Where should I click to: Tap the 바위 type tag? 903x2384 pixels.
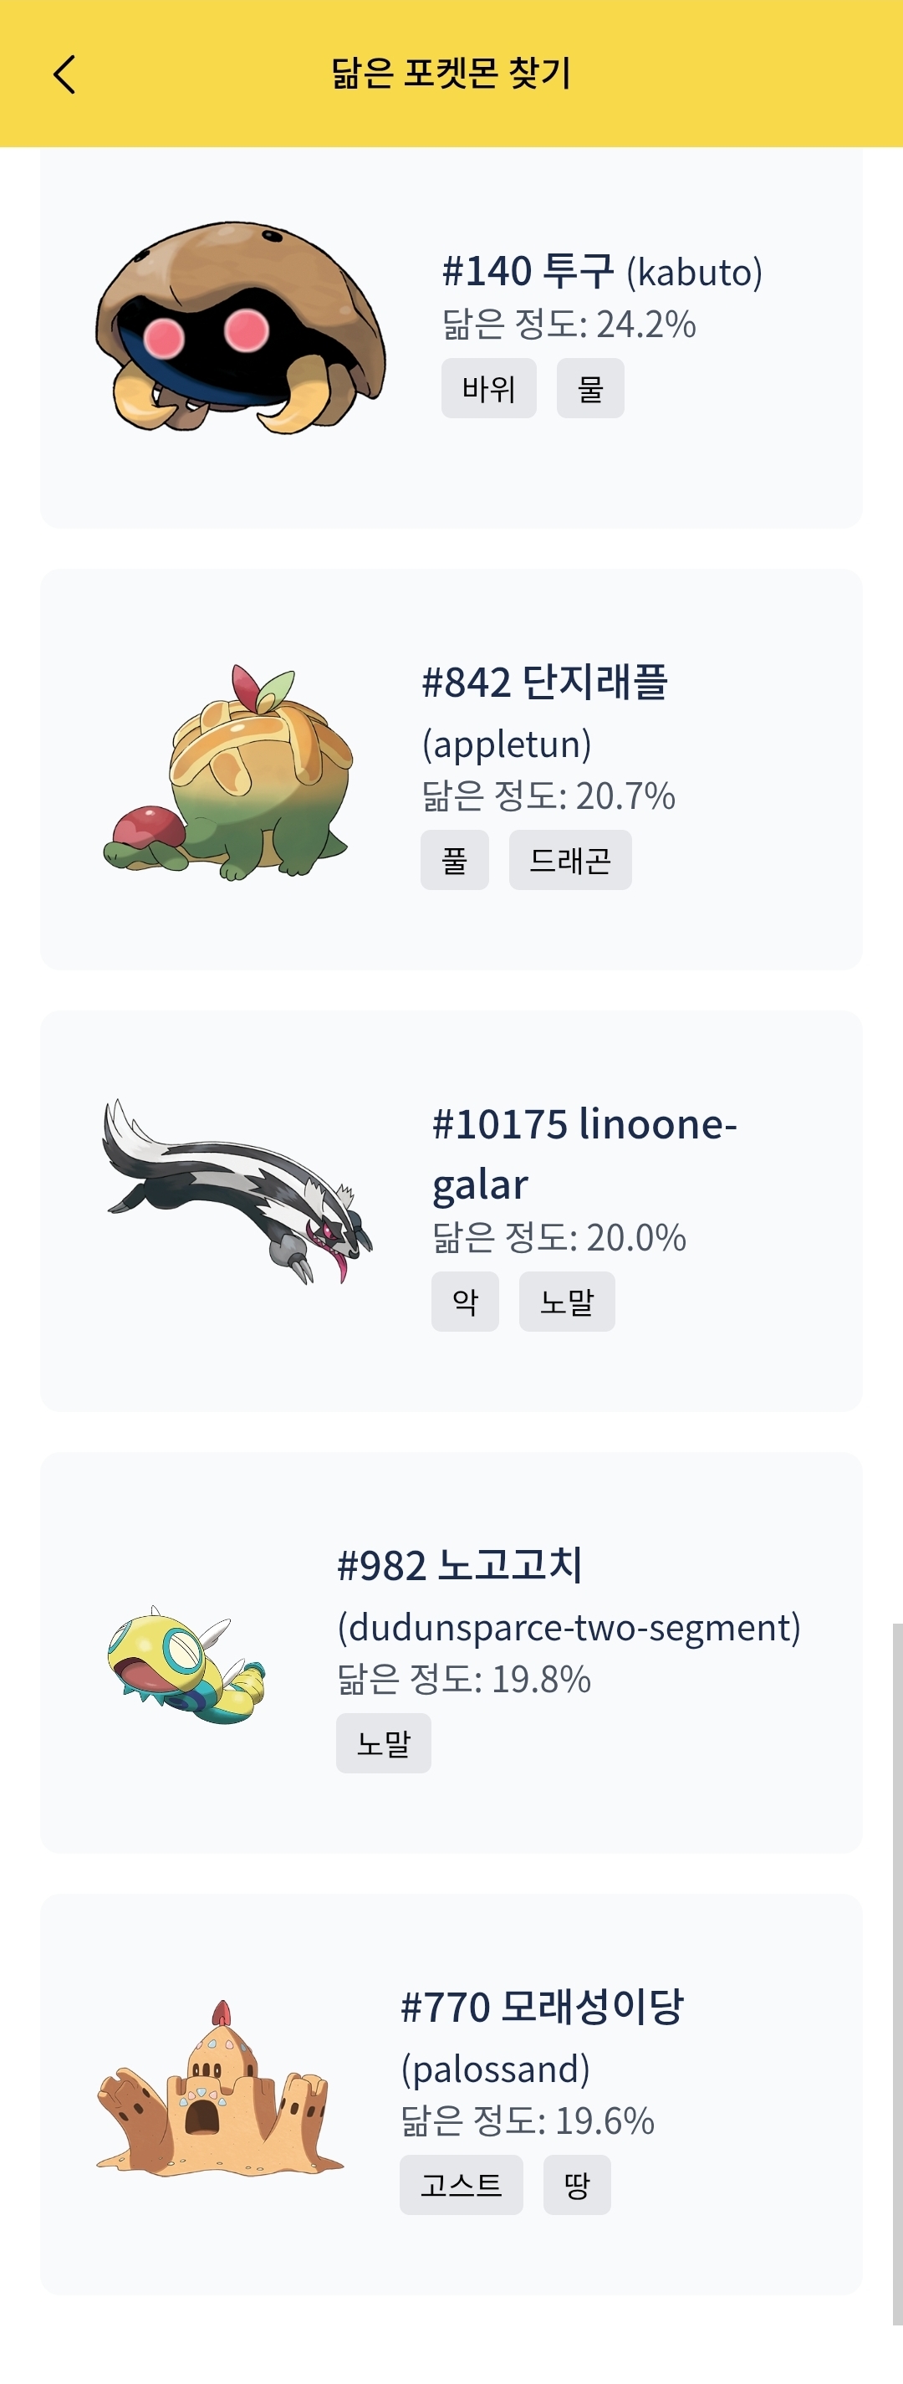(x=488, y=389)
